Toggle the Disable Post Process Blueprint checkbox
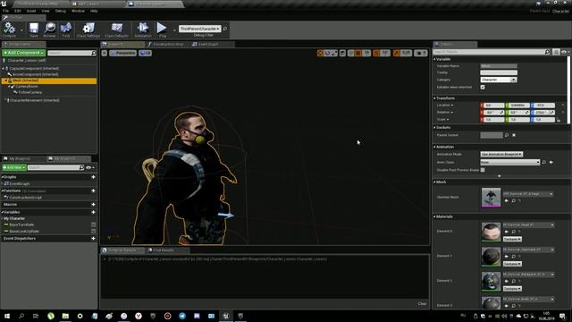Viewport: 572px width, 322px height. pyautogui.click(x=483, y=170)
